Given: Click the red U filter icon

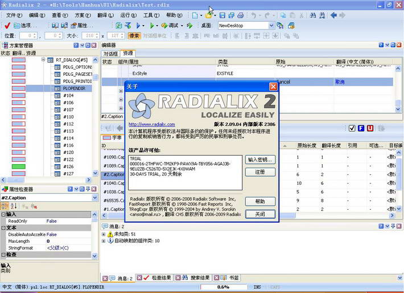Looking at the screenshot, I should tap(370, 128).
